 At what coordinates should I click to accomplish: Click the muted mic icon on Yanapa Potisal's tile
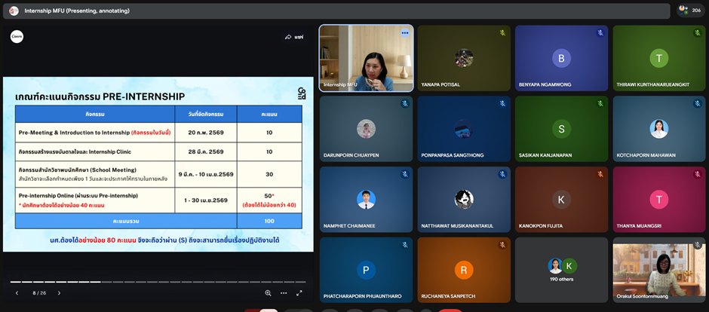tap(502, 33)
